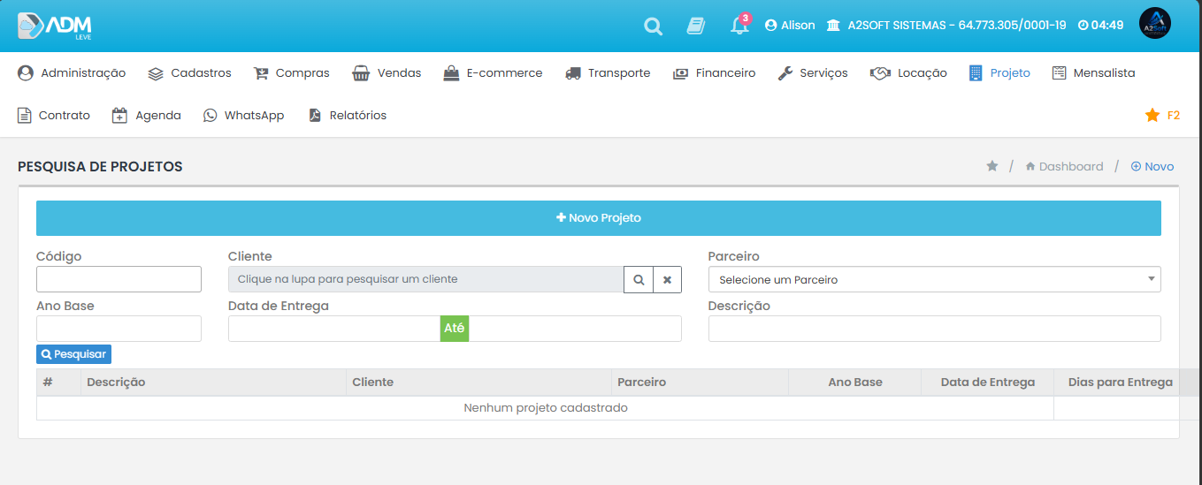
Task: Click the Data de Entrega end field
Action: (x=575, y=329)
